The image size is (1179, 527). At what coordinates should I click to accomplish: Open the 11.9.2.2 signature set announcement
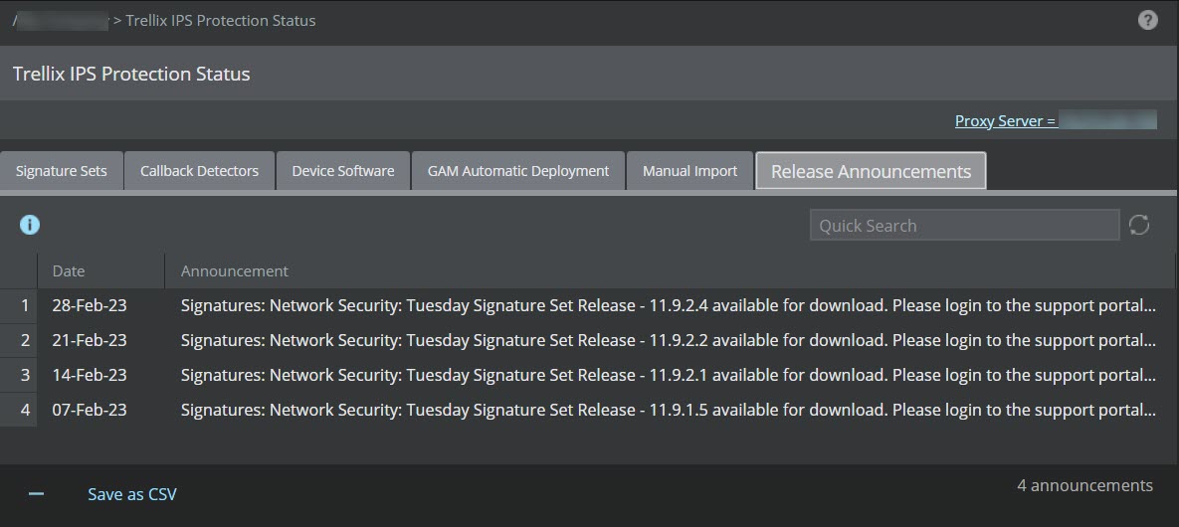(669, 340)
